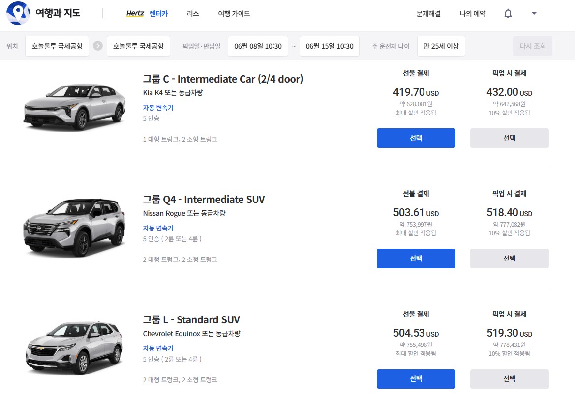Change pickup location 호놀룰루 국제공항

click(x=57, y=46)
